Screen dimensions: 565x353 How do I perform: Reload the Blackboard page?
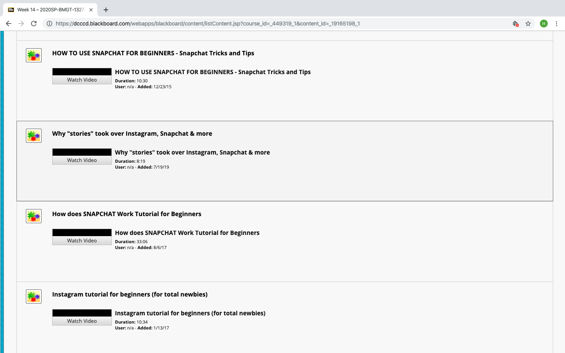pos(34,24)
